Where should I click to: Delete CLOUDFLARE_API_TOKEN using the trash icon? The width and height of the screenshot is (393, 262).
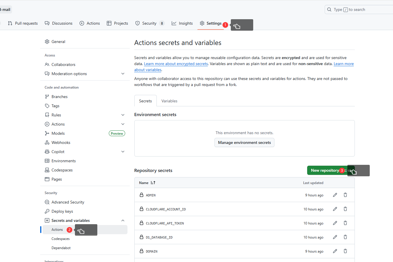345,223
